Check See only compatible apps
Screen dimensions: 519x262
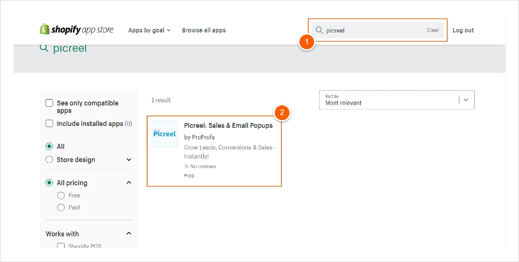coord(49,103)
